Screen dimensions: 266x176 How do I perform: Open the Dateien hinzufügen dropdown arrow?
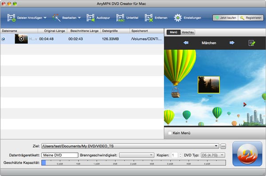45,18
